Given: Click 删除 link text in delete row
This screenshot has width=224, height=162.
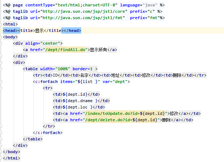Looking at the screenshot, I should 167,120.
